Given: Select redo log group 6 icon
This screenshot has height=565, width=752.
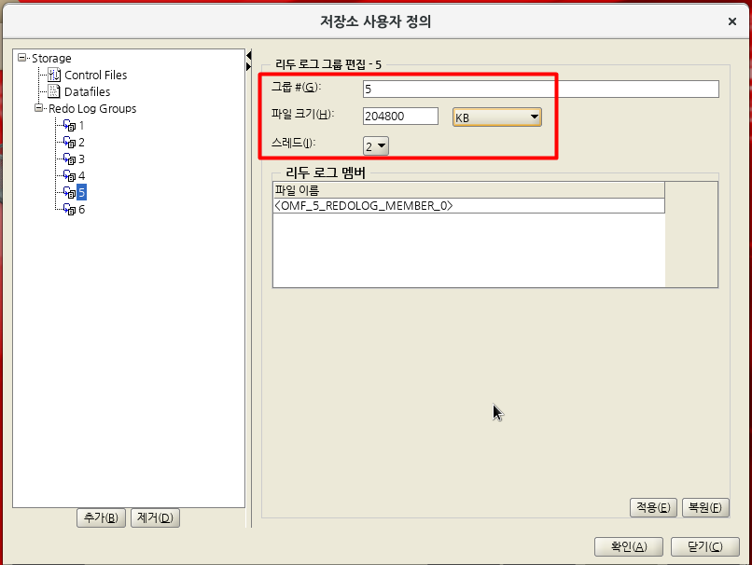Looking at the screenshot, I should pyautogui.click(x=70, y=210).
